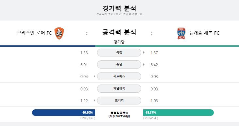Click the 공격력 분석 section heading
Viewport: 239px width, 126px height.
click(x=119, y=32)
